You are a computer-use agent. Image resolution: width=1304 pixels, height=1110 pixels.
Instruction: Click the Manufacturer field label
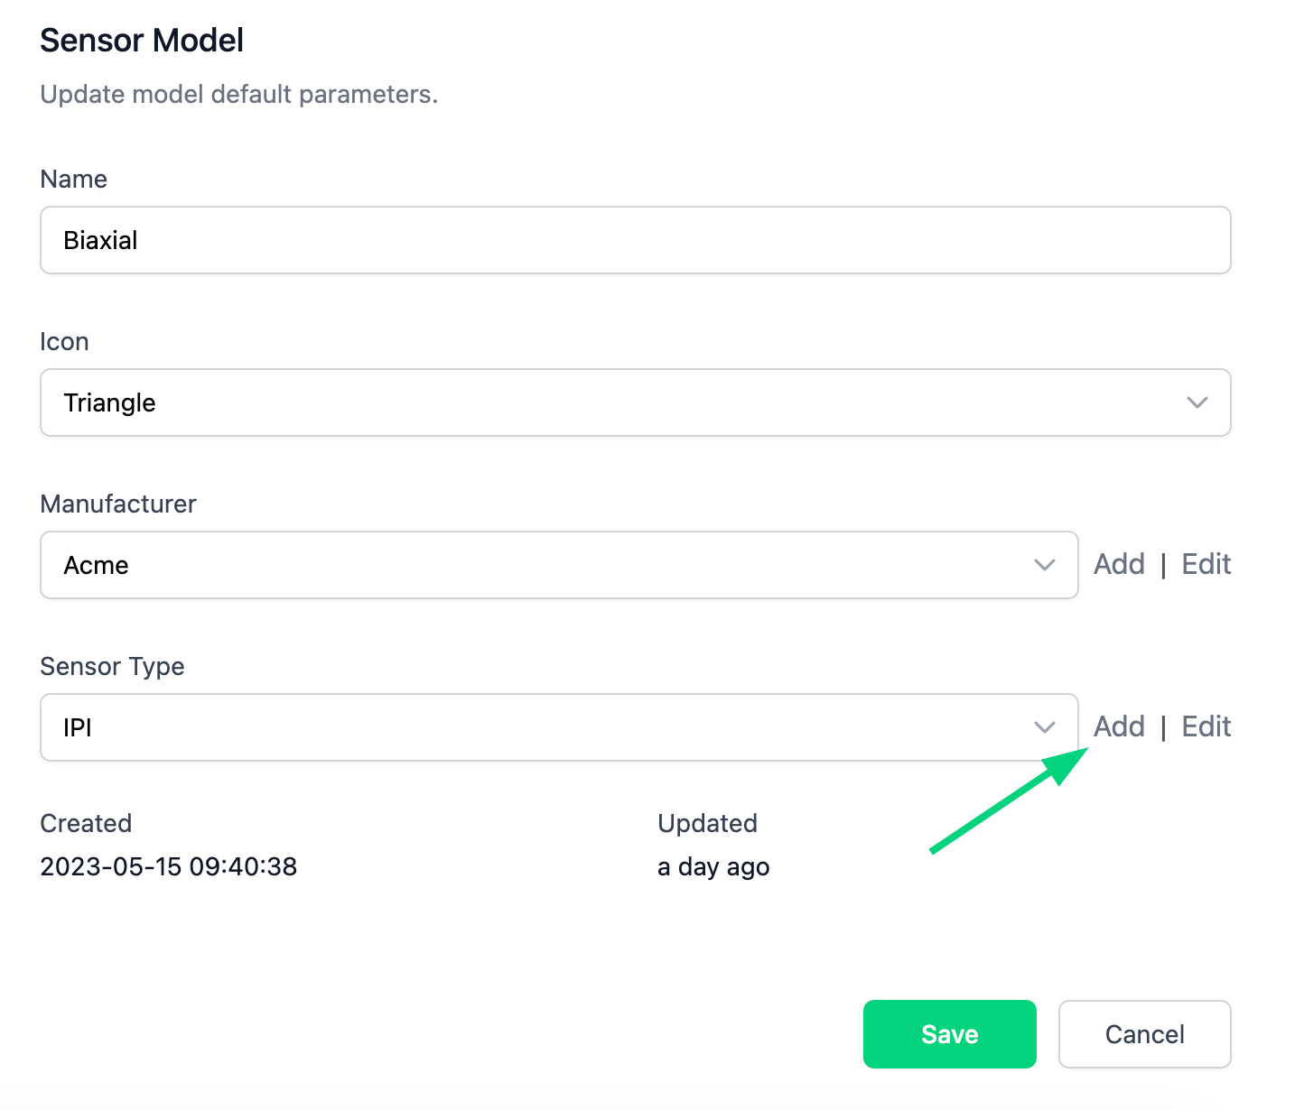(118, 504)
